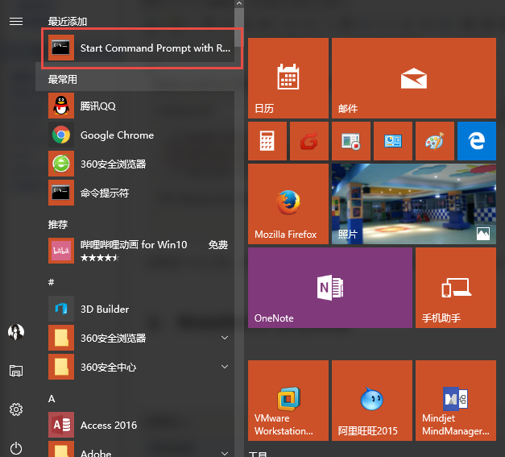Click the user account avatar
This screenshot has width=505, height=457.
(16, 332)
